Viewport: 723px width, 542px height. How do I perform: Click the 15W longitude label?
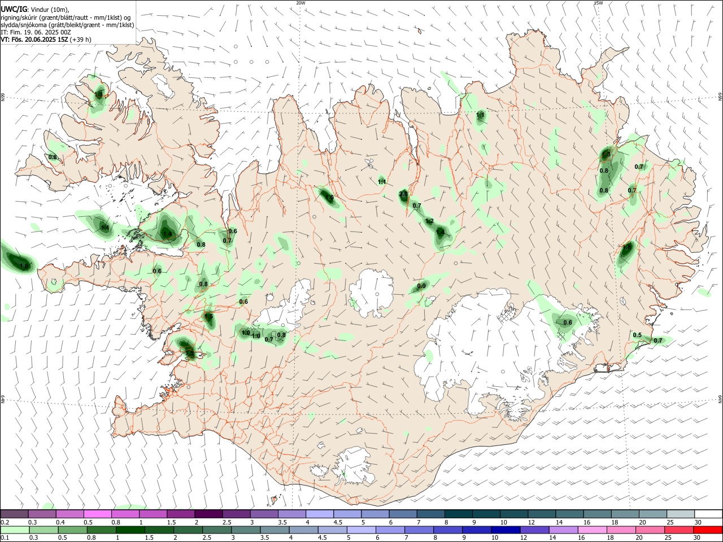click(x=598, y=3)
